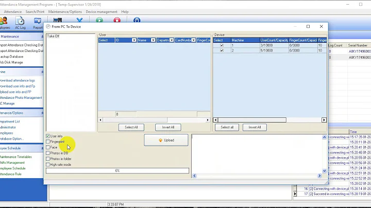Screen dimensions: 371x208
Task: Open the Attendance menu
Action: (x=13, y=11)
